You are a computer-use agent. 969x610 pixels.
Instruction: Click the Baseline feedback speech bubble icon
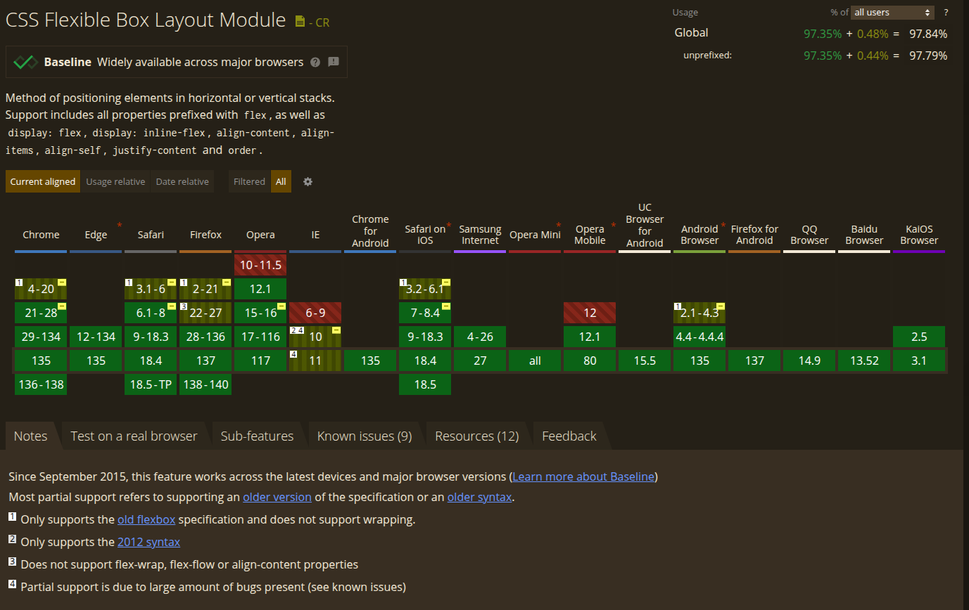click(x=334, y=62)
